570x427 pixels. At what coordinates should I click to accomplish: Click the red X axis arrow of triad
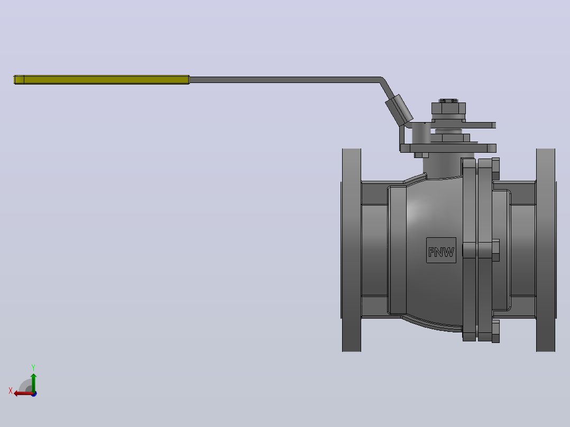(x=23, y=394)
